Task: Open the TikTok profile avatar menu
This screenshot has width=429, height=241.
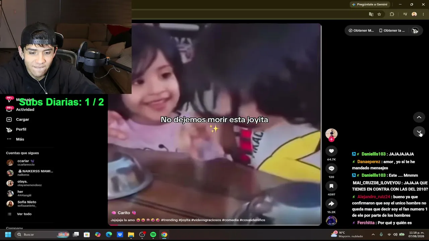Action: click(x=415, y=30)
